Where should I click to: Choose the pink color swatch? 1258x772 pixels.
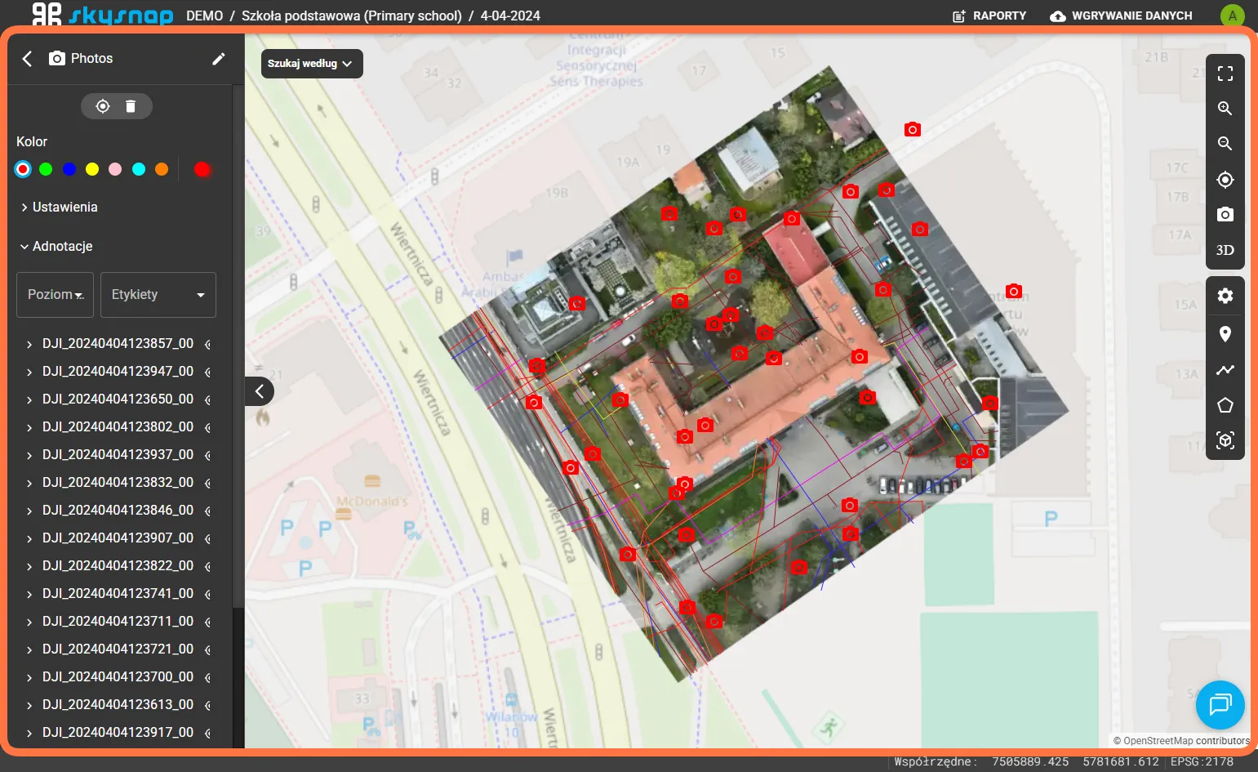pos(115,169)
